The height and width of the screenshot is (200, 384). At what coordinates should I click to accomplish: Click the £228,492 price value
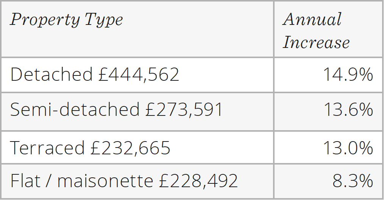click(198, 181)
